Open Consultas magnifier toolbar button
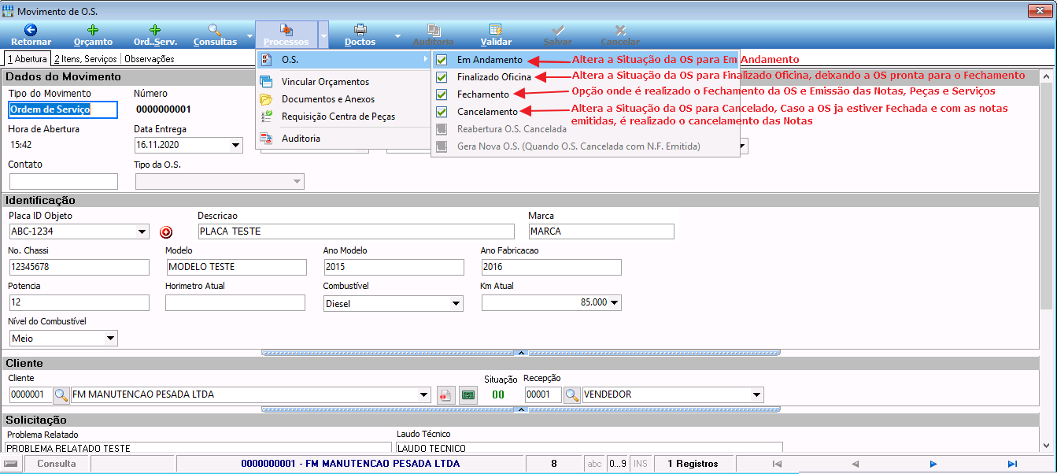The width and height of the screenshot is (1057, 474). (215, 35)
